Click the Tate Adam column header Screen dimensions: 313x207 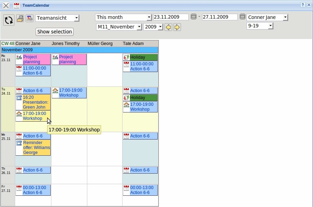[x=133, y=44]
